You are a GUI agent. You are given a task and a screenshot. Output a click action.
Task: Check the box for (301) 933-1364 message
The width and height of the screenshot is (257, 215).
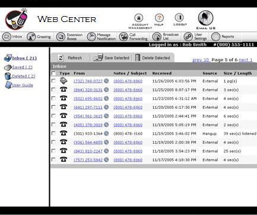click(53, 133)
